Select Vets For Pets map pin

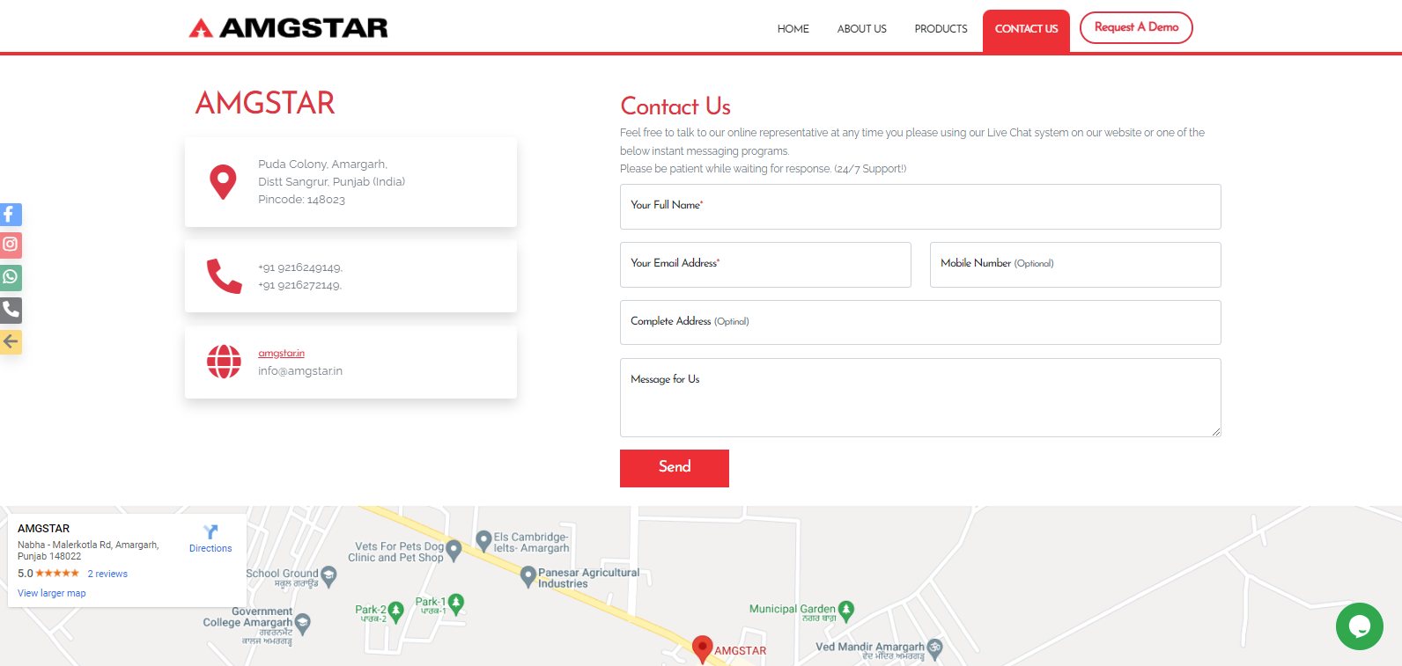click(x=454, y=551)
